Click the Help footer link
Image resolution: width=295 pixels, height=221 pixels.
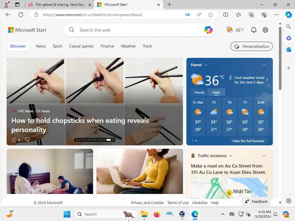click(215, 203)
